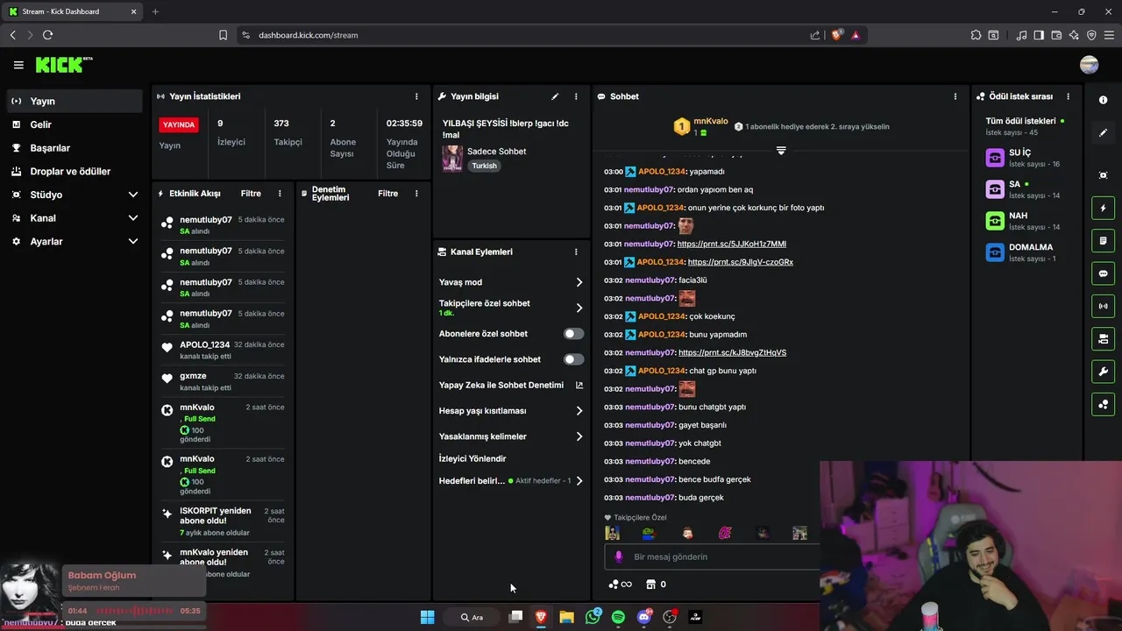Viewport: 1122px width, 631px height.
Task: Toggle the reward points widget in the right sidebar
Action: click(1103, 404)
